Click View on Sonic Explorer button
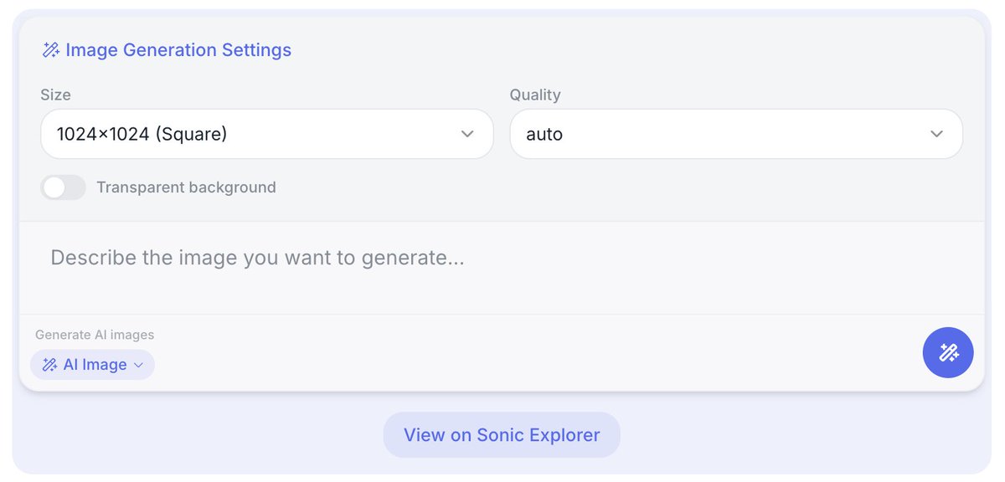1005x482 pixels. [x=502, y=435]
